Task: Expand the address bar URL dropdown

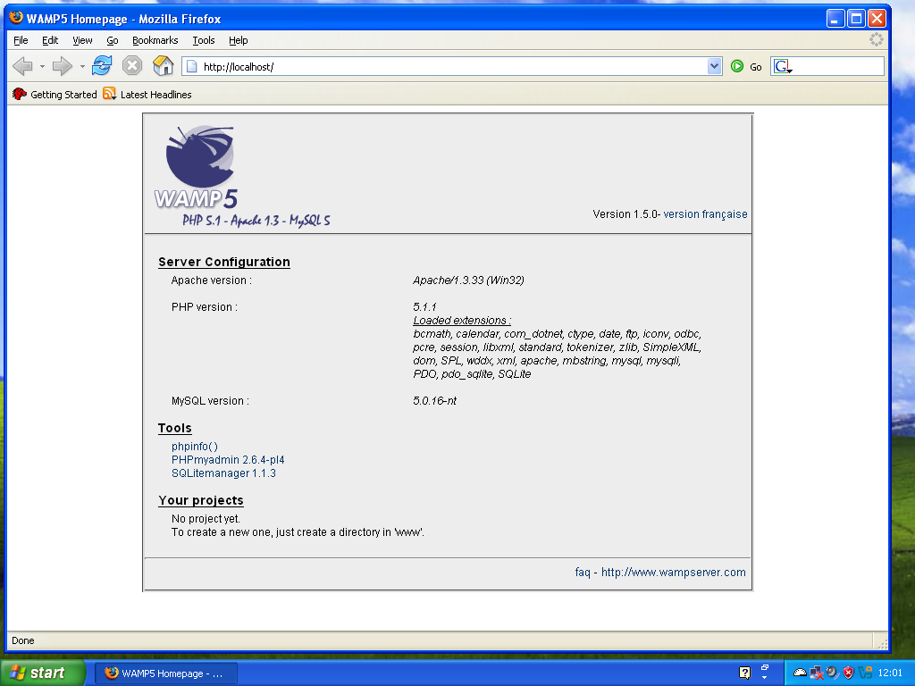Action: (x=714, y=66)
